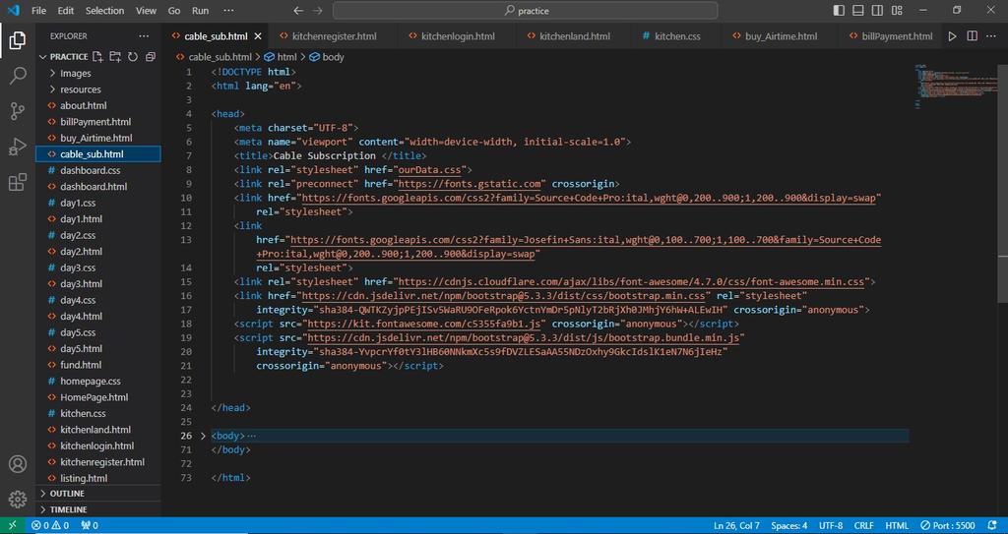Switch to the kitchenregister.html tab

pos(333,36)
